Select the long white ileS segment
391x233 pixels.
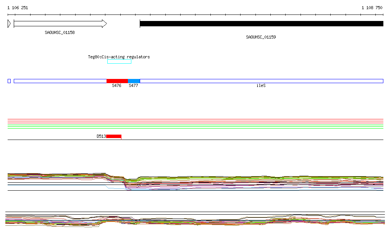point(261,81)
